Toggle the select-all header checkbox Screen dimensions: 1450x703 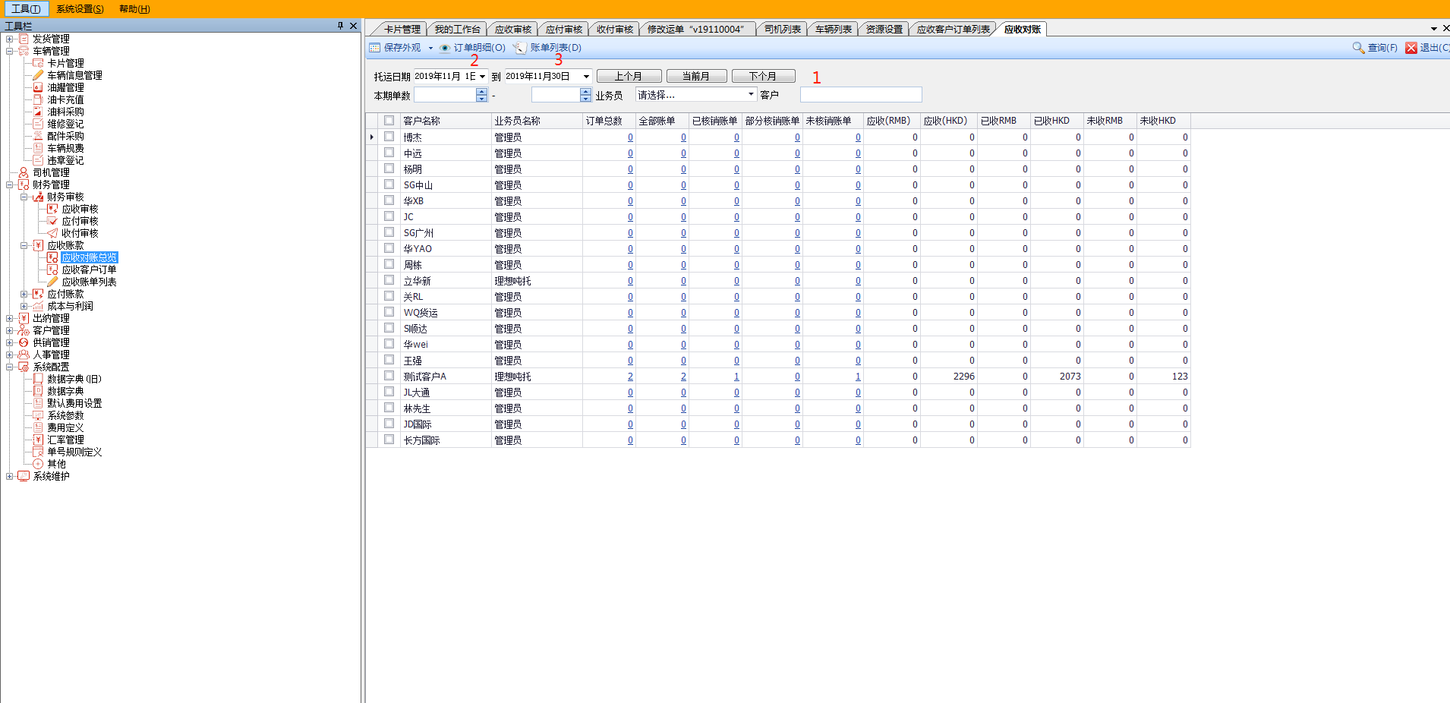coord(389,121)
